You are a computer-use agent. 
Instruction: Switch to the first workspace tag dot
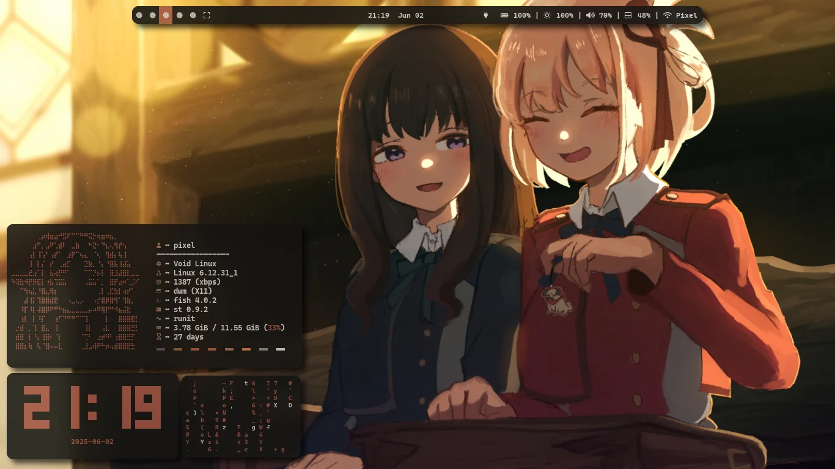pyautogui.click(x=139, y=15)
